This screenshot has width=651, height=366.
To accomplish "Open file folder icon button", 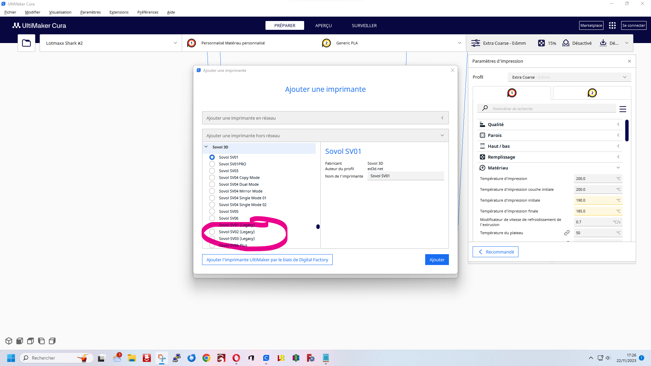I will 26,43.
